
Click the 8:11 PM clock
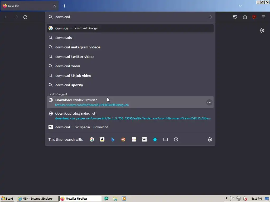pos(256,199)
